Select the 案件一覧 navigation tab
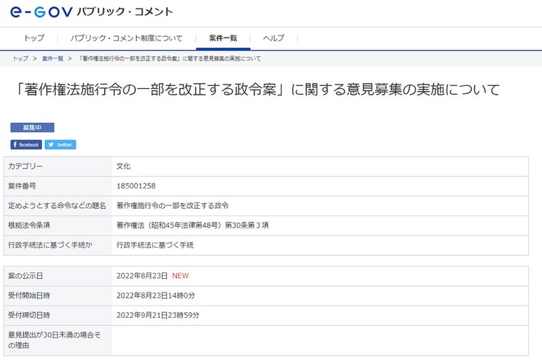Screen dimensions: 542x362 click(x=223, y=38)
